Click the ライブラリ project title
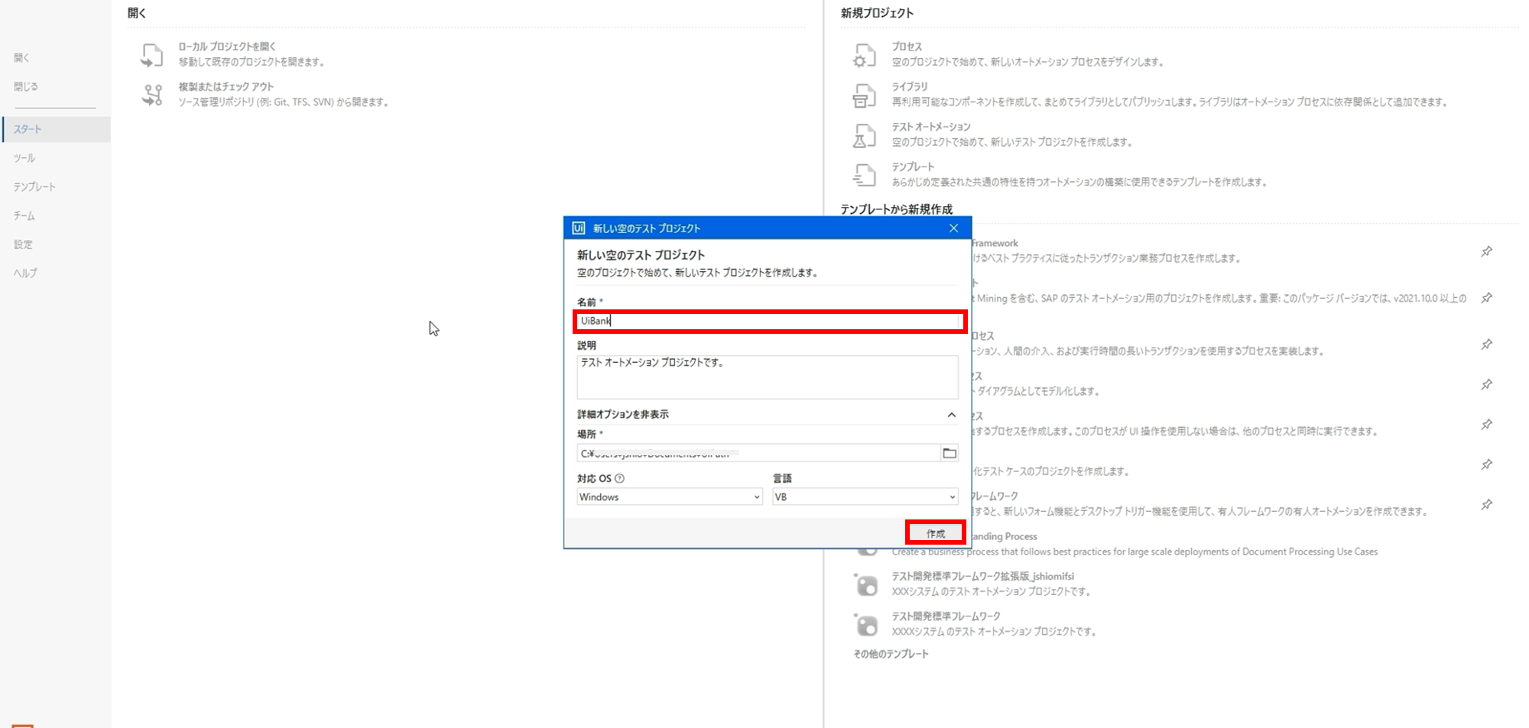The height and width of the screenshot is (728, 1529). (x=910, y=86)
